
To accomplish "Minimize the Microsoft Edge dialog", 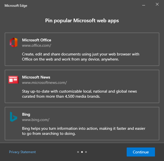I will coord(144,5).
